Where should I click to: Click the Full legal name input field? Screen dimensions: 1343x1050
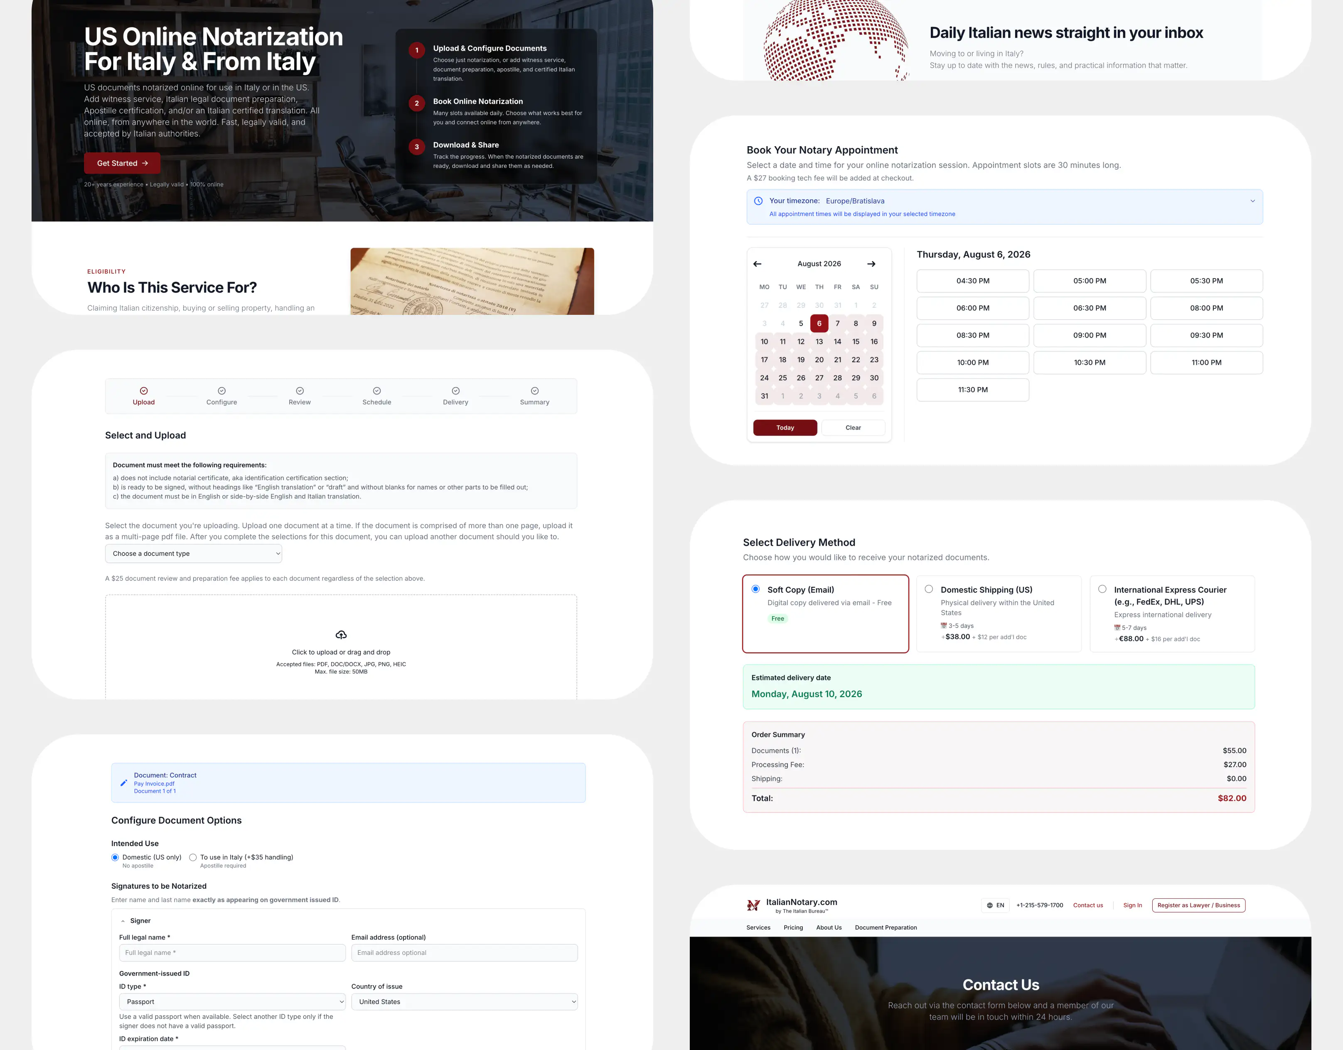point(232,953)
